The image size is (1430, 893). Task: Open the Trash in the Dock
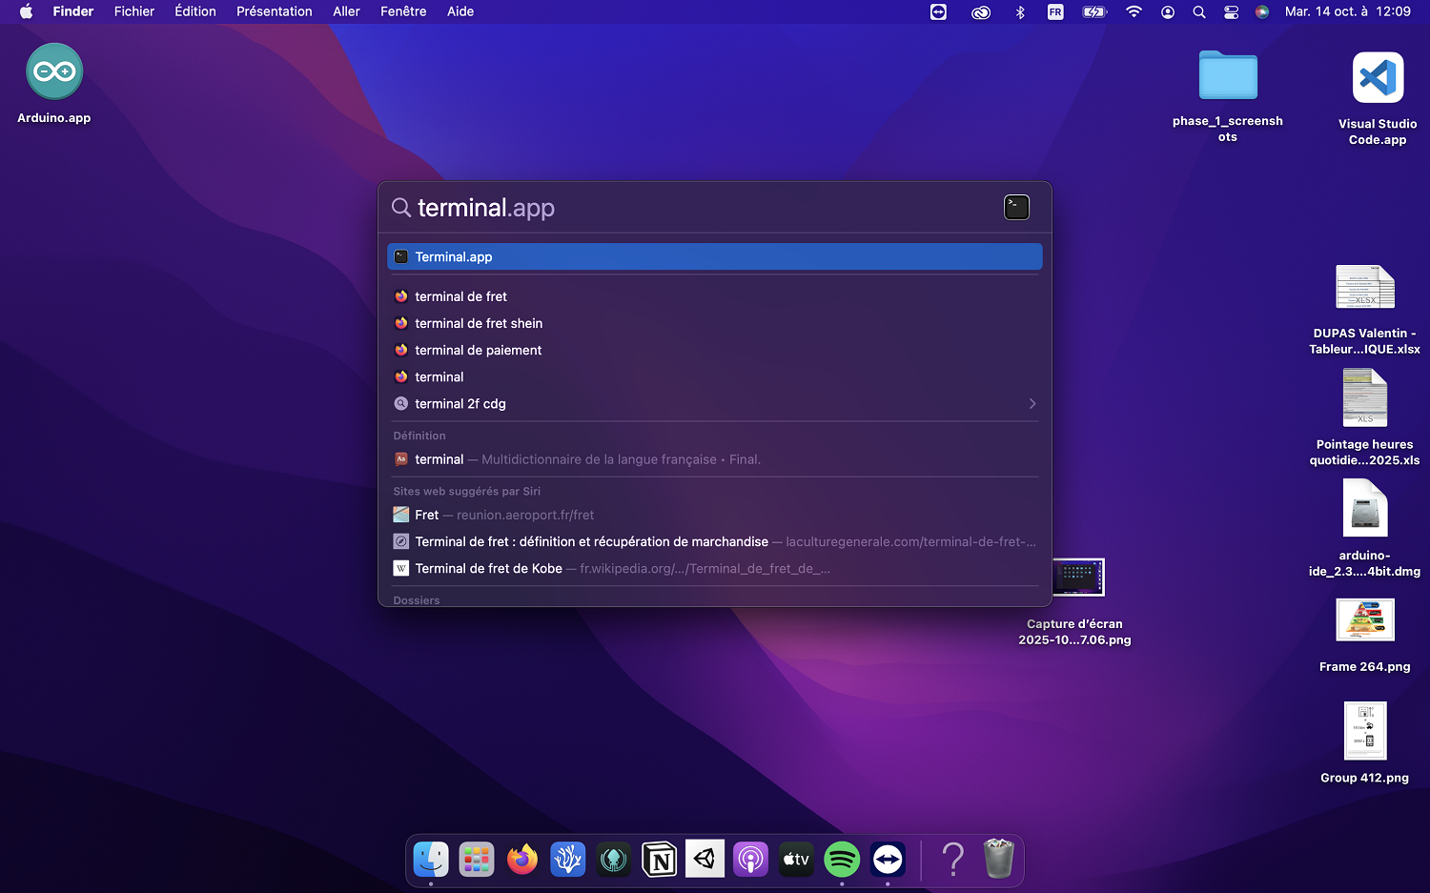click(x=998, y=860)
